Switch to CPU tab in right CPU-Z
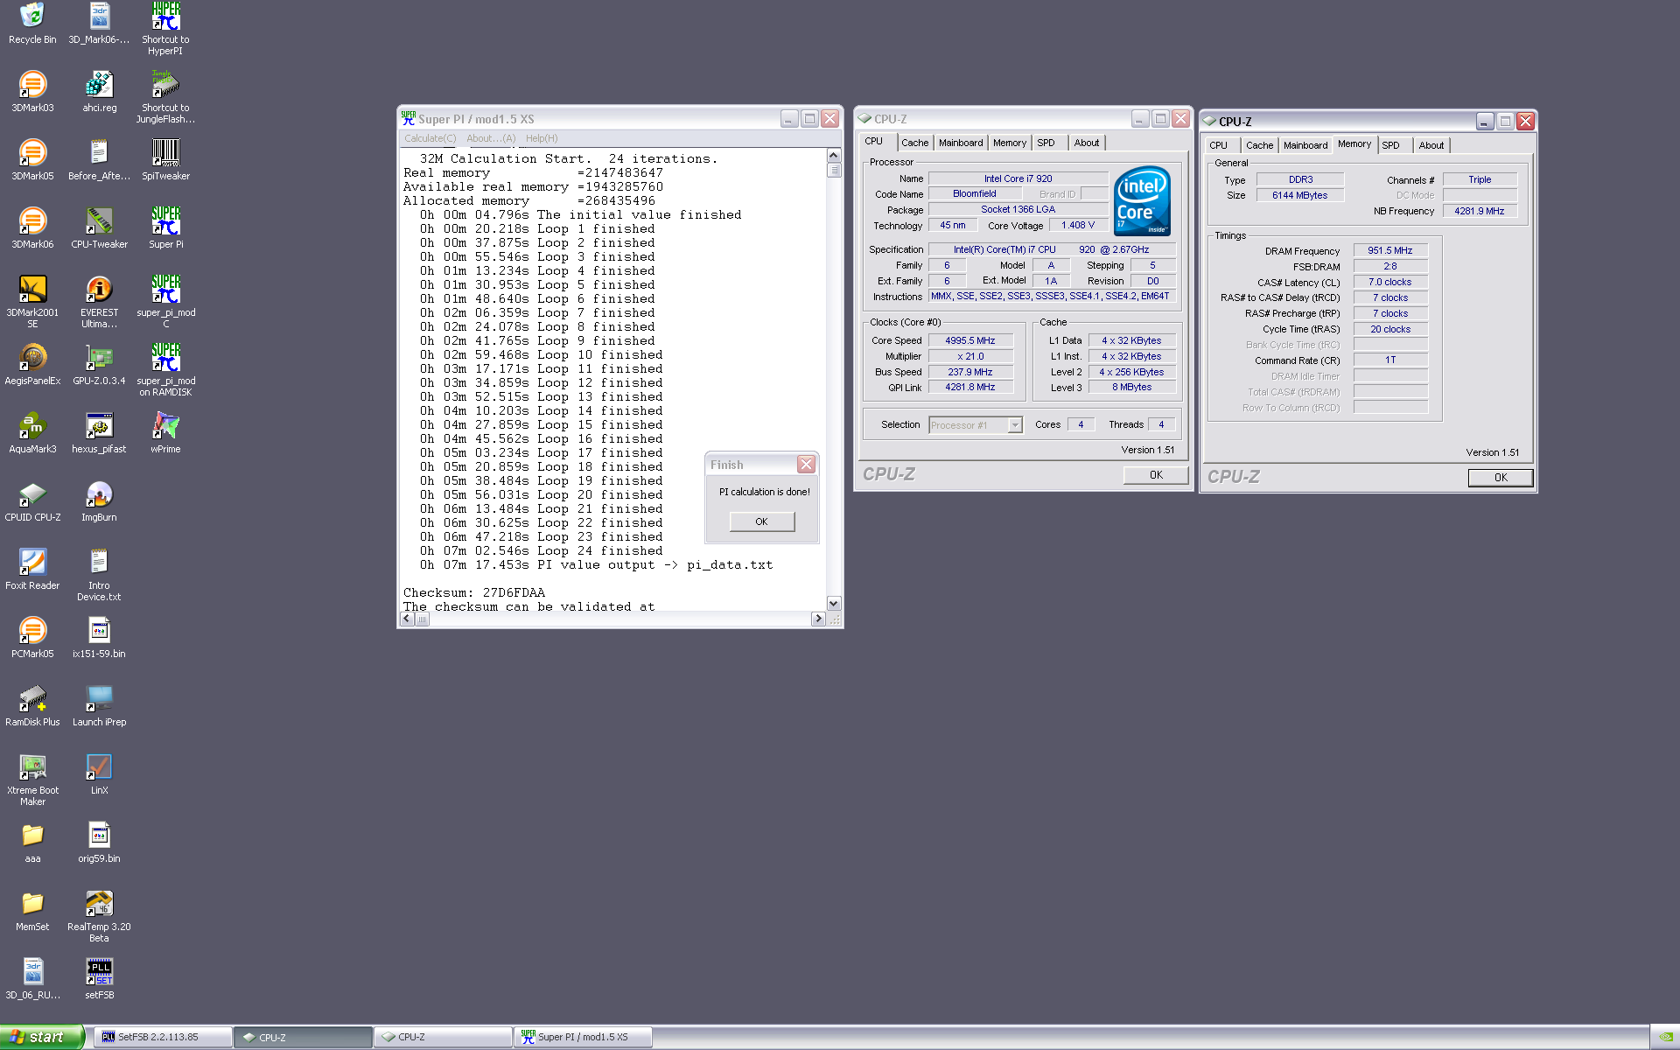Image resolution: width=1680 pixels, height=1050 pixels. [x=1219, y=145]
